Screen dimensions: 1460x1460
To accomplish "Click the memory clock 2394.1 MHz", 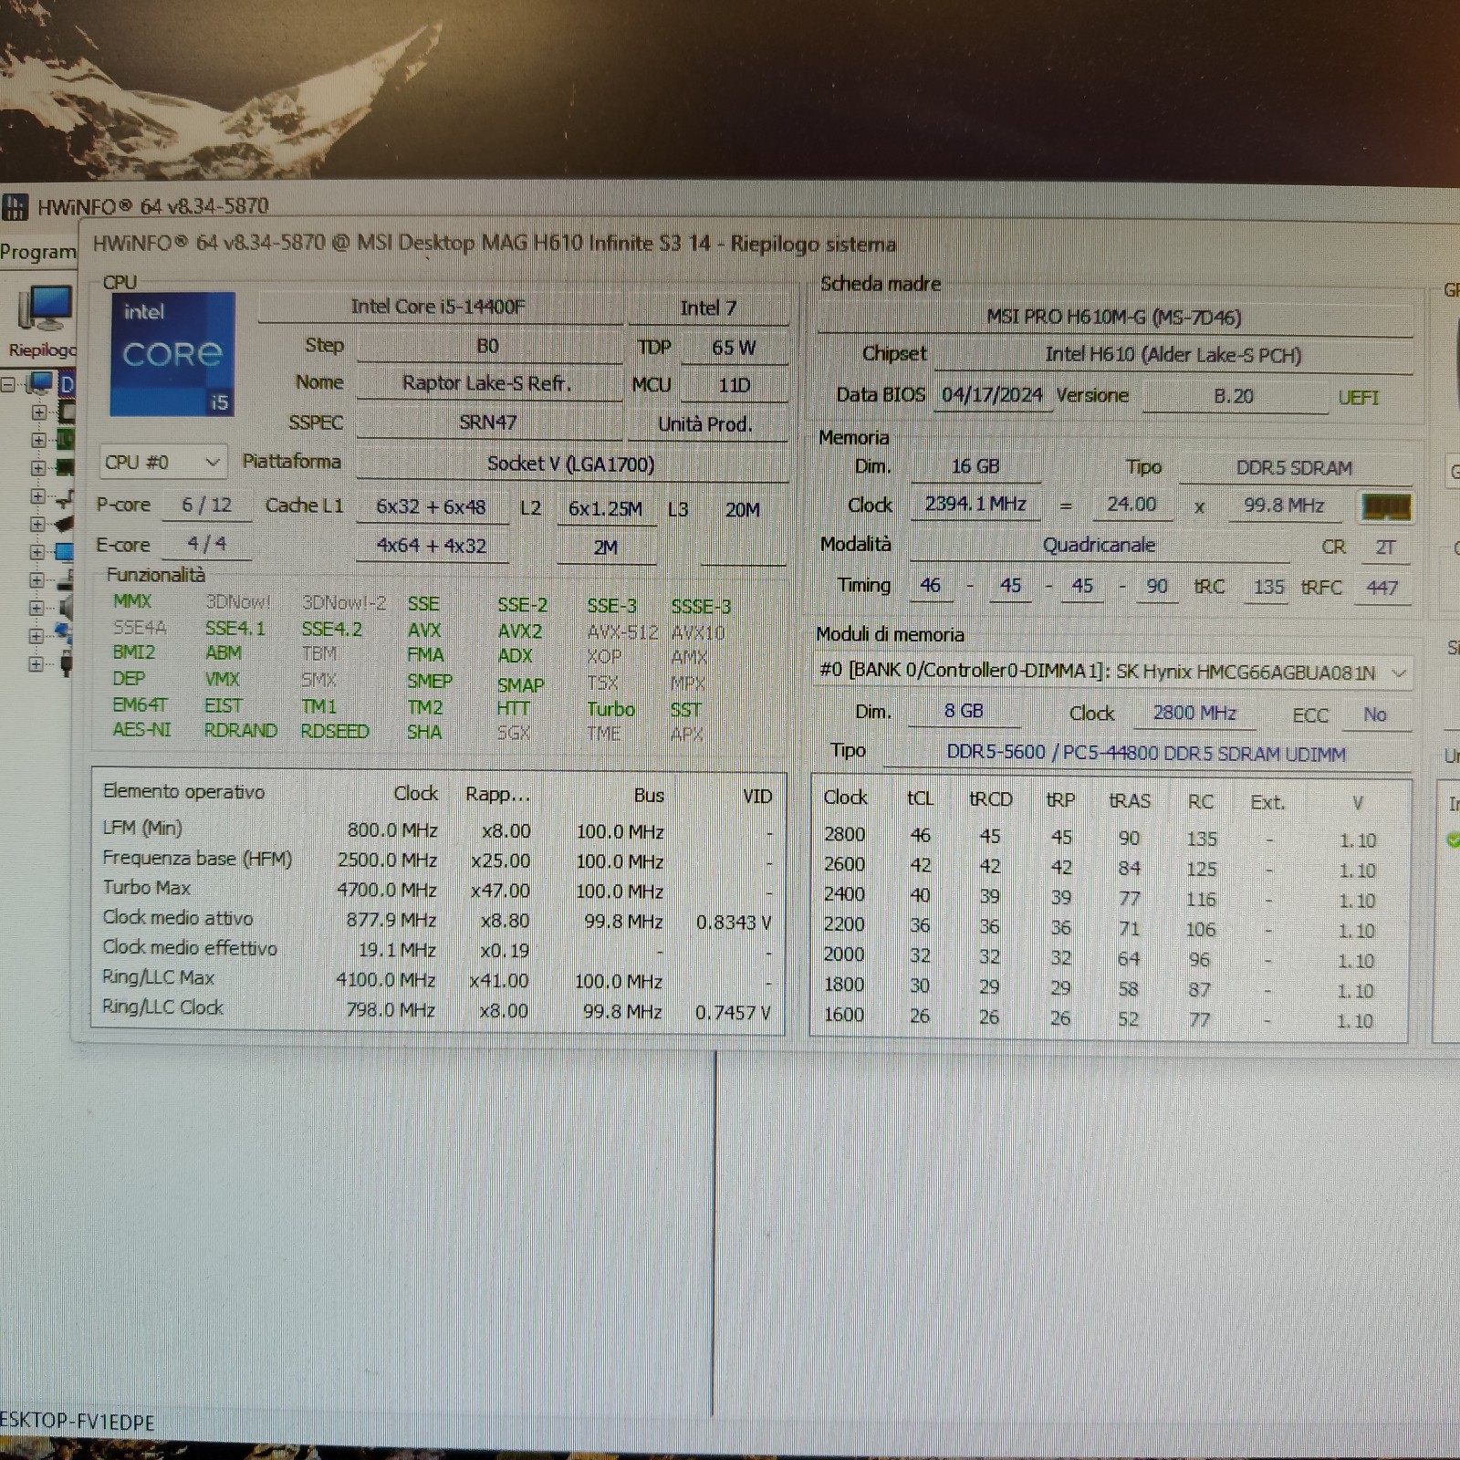I will [x=975, y=504].
